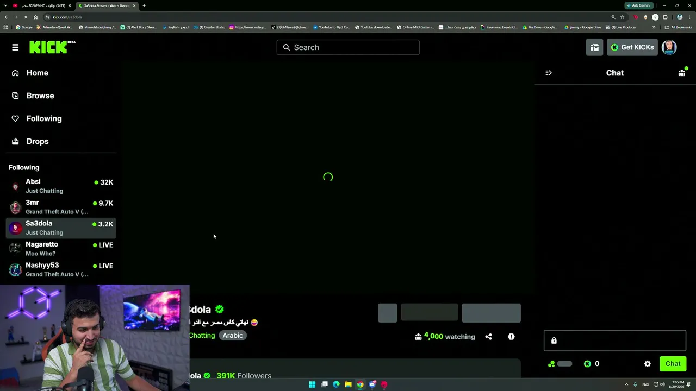
Task: Open the Alert Box / Stream bookmark
Action: pos(139,27)
